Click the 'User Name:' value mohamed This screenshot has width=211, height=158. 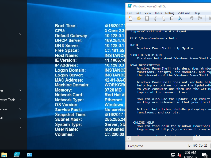114,129
